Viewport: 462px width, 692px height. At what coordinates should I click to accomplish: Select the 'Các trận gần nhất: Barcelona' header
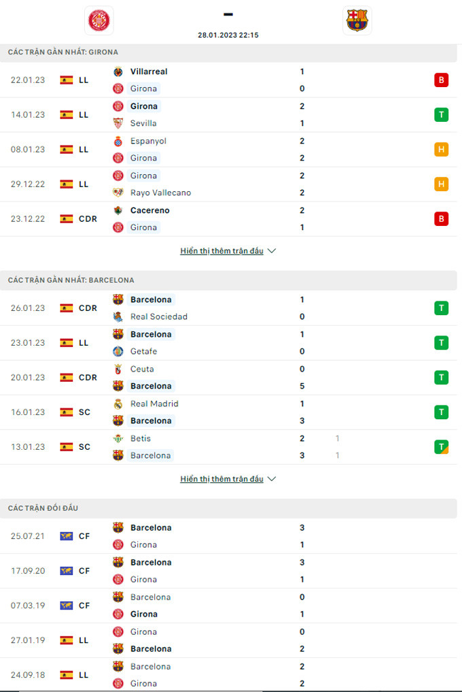point(71,280)
